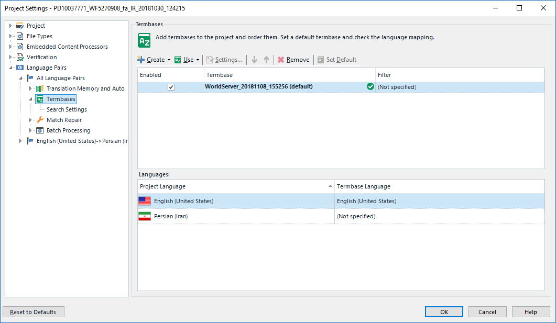Select the Batch Processing gear icon
Screen dimensions: 556x323
[40, 130]
